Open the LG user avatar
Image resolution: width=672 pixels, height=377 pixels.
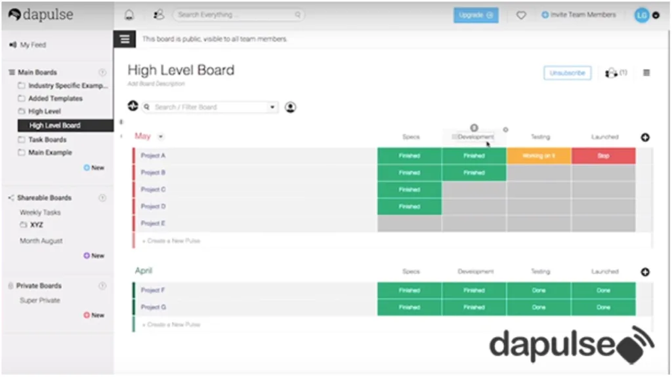click(x=642, y=16)
